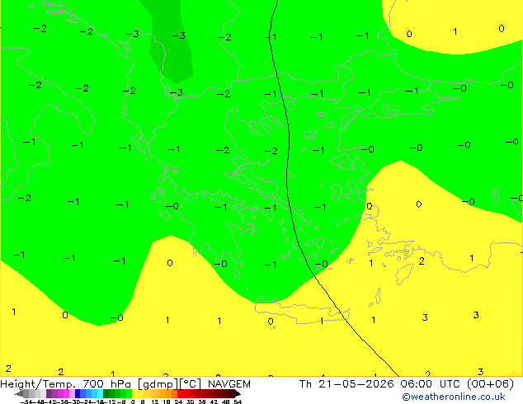Select the yellow 0 degree legend swatch

click(x=134, y=393)
